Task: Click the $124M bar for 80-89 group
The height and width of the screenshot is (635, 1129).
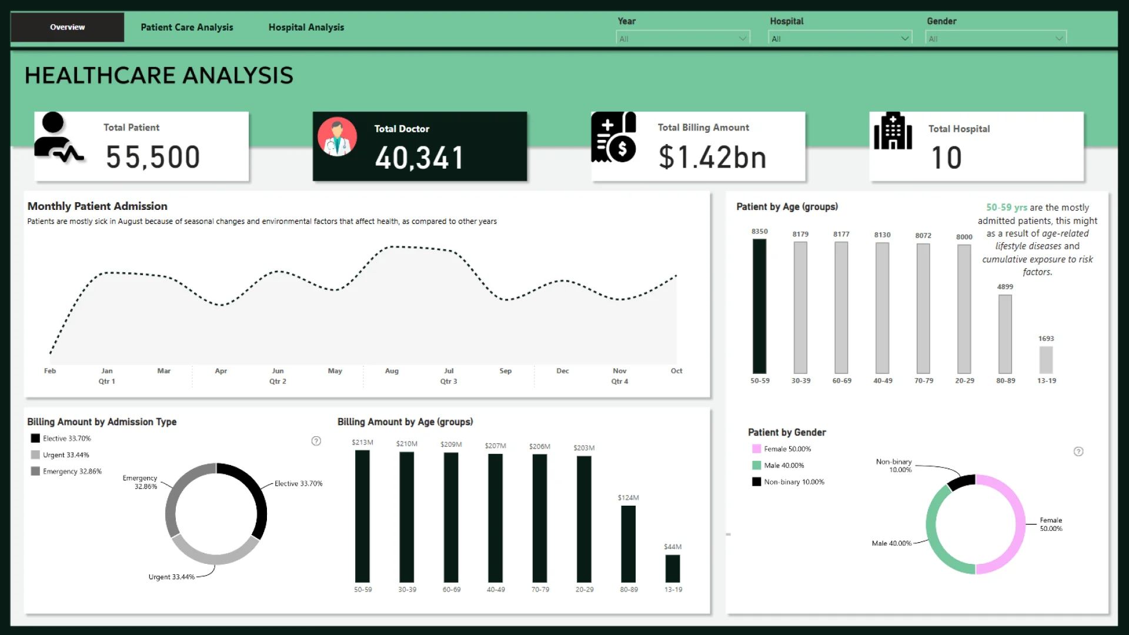Action: point(628,544)
